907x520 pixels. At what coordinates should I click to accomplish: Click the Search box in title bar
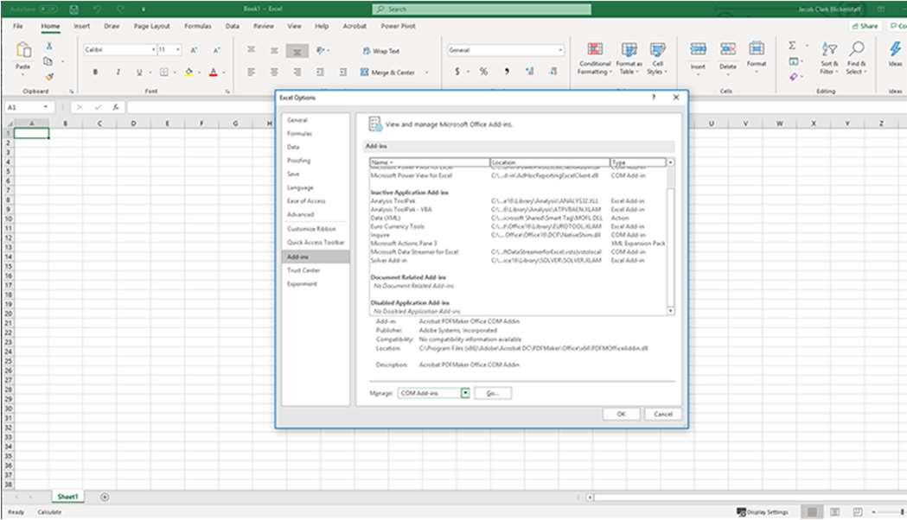pyautogui.click(x=482, y=10)
